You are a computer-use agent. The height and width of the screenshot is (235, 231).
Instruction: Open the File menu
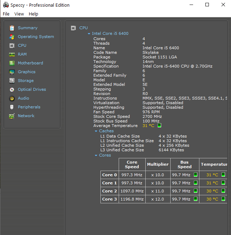point(6,14)
